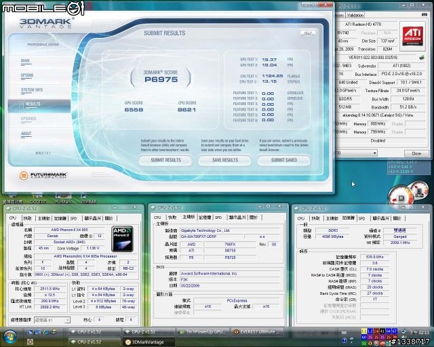Image resolution: width=434 pixels, height=347 pixels.
Task: Open SYSTEM INFO in 3DMark Vantage
Action: pos(32,90)
